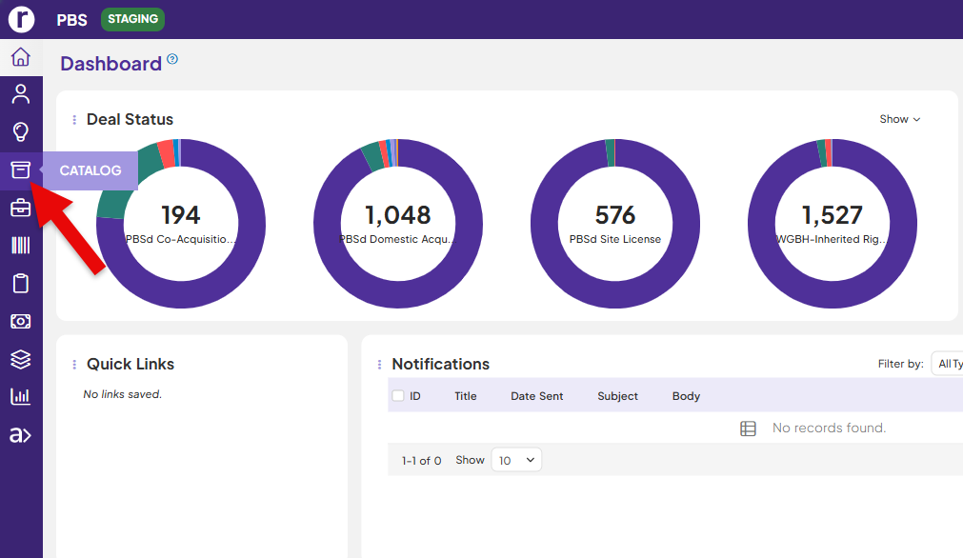The height and width of the screenshot is (558, 963).
Task: Click the table icon beside 'No records found'
Action: pos(748,428)
